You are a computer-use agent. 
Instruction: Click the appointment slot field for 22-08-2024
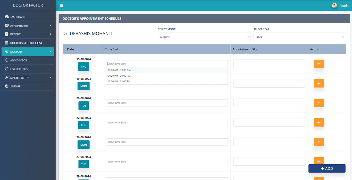tap(269, 122)
